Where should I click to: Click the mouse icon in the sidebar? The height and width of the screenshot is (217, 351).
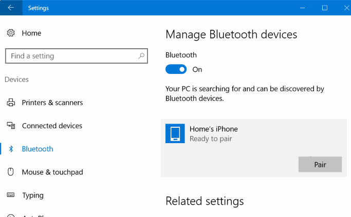[11, 172]
